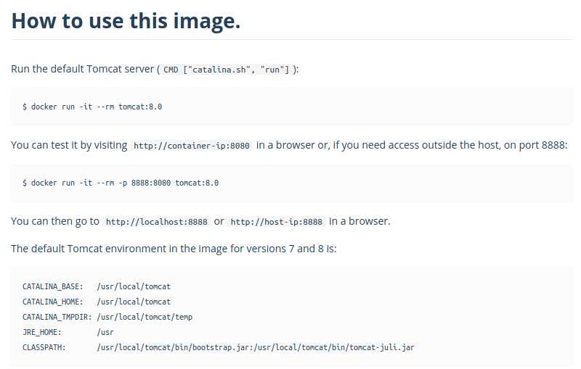This screenshot has width=581, height=369.
Task: Click the 'How to use this image.' heading
Action: (126, 21)
